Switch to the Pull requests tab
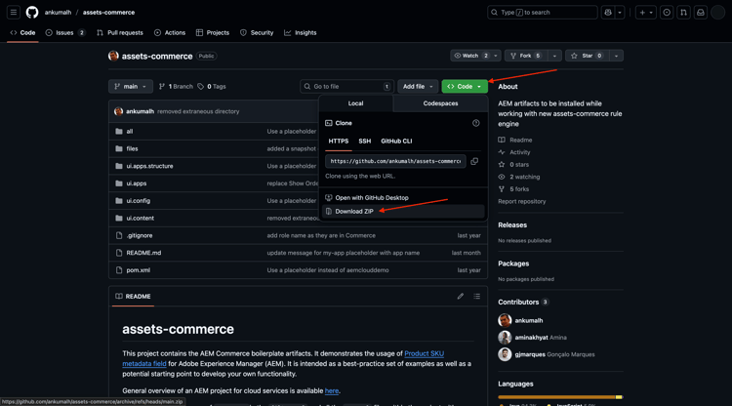The height and width of the screenshot is (406, 732). point(120,32)
